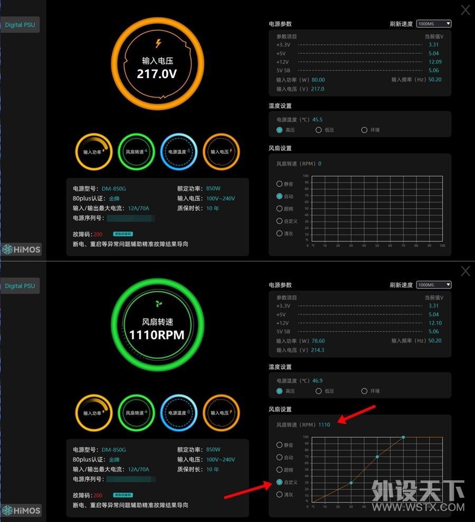Viewport: 475px width, 522px height.
Task: Select 静音 fan mode in 1110RPM window
Action: [279, 445]
